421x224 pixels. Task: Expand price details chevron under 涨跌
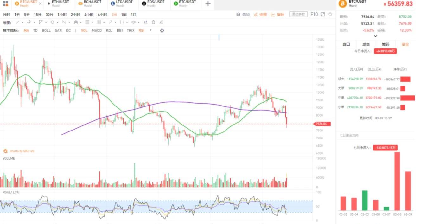point(376,36)
